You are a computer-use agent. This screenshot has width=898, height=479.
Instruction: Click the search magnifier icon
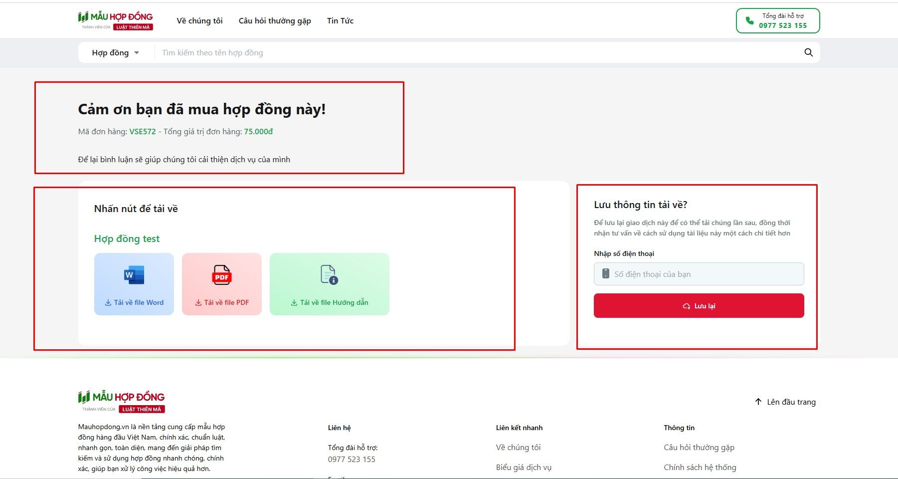[x=808, y=52]
